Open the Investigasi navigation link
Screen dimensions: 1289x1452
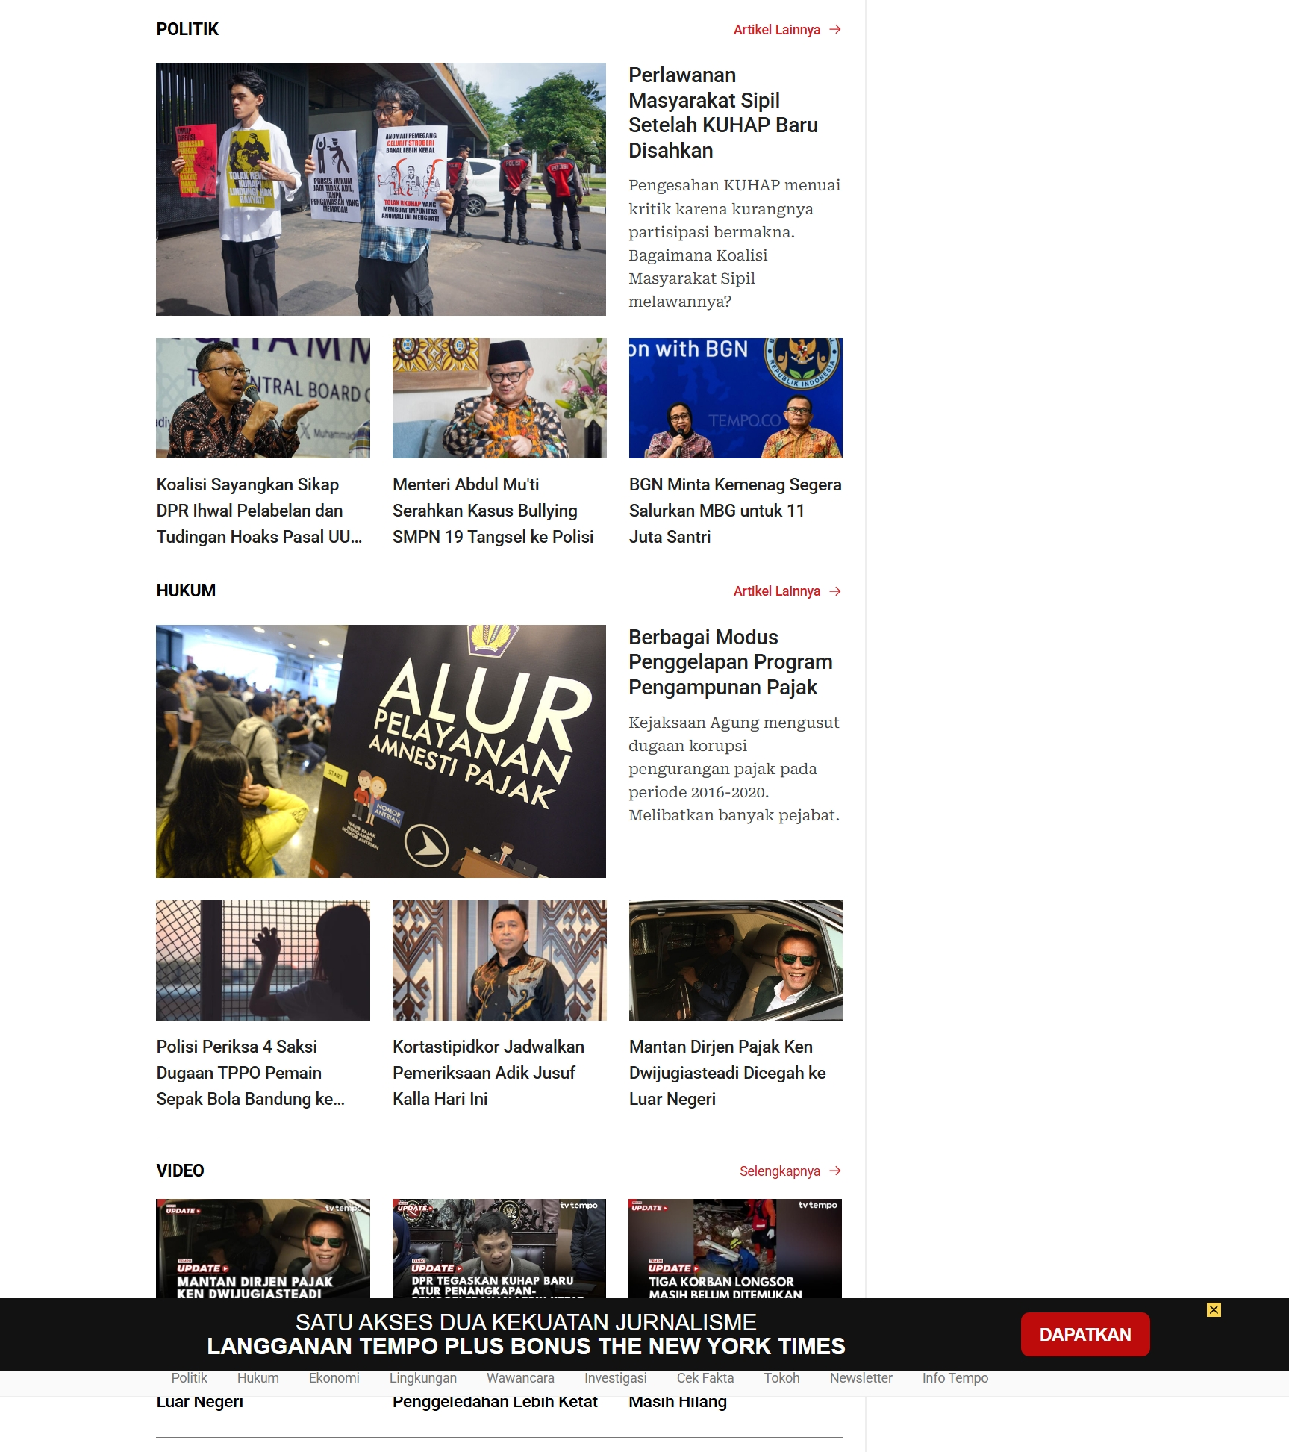[615, 1377]
